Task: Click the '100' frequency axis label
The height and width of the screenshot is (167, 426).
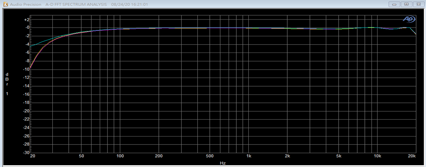Action: tap(120, 156)
